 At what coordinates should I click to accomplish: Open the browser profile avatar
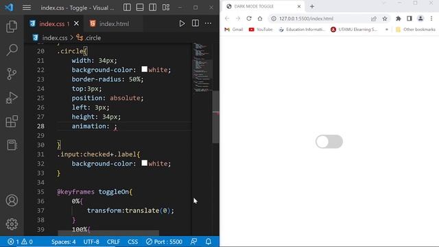click(x=420, y=19)
